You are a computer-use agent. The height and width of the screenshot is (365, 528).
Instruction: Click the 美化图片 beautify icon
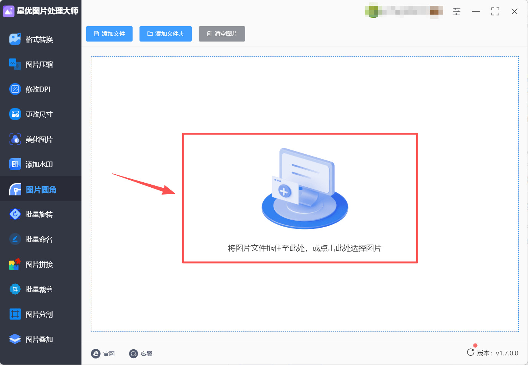pyautogui.click(x=15, y=139)
